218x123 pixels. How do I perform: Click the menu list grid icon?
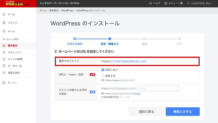click(166, 3)
